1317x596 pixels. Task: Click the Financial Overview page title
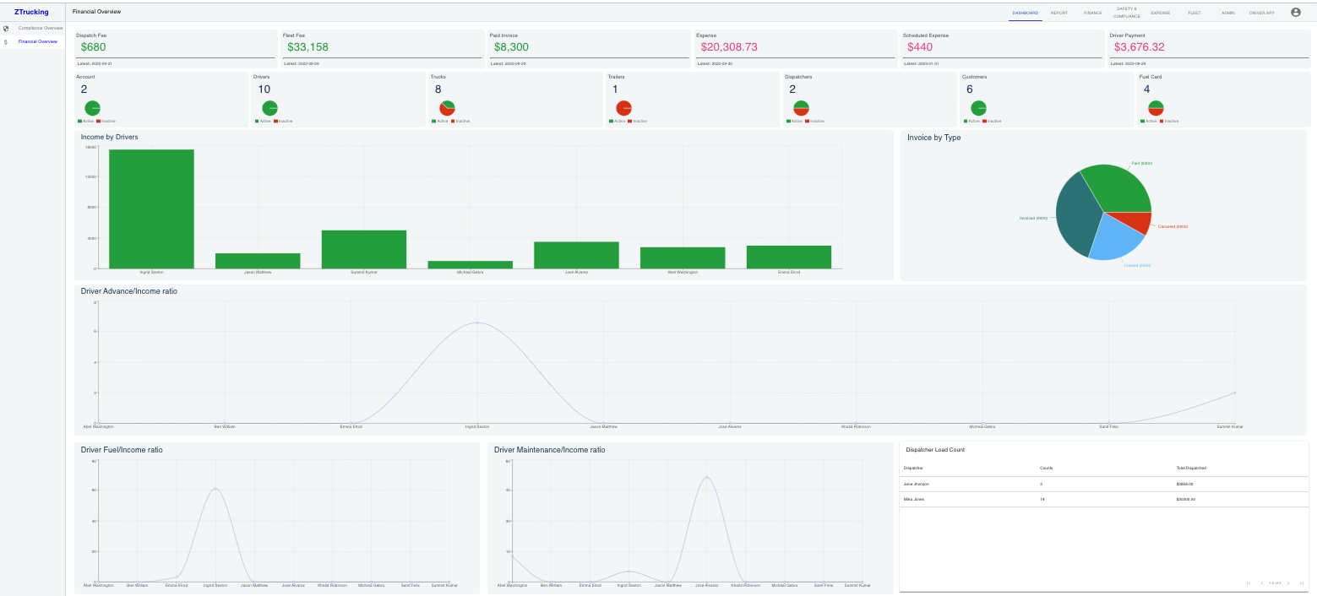[x=96, y=12]
